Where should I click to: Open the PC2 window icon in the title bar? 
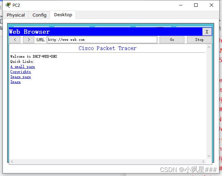(x=8, y=5)
